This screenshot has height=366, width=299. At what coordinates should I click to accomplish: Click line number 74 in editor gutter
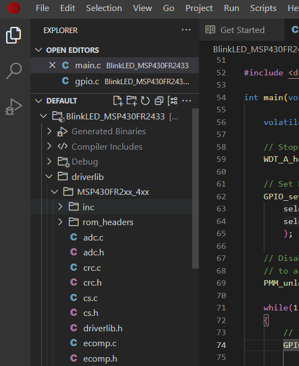pyautogui.click(x=221, y=345)
